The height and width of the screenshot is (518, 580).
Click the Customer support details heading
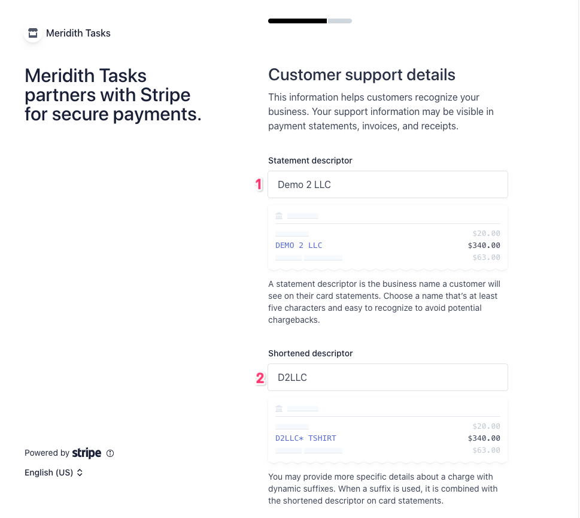(362, 75)
